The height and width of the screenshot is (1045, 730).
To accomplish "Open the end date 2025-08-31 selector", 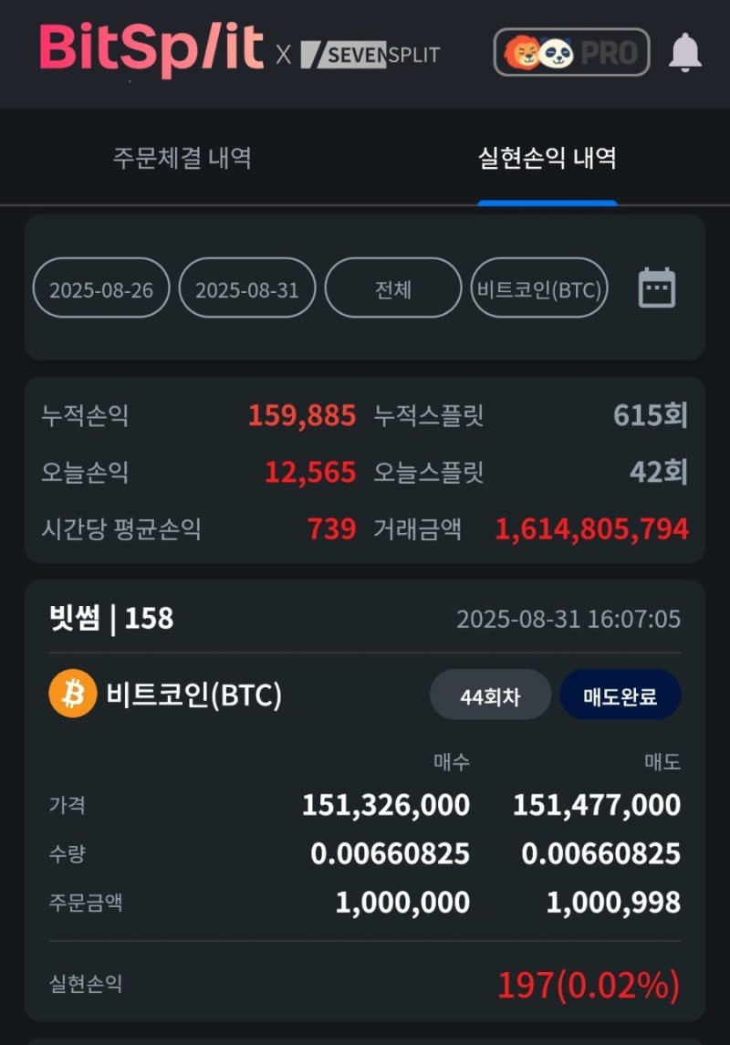I will tap(247, 287).
